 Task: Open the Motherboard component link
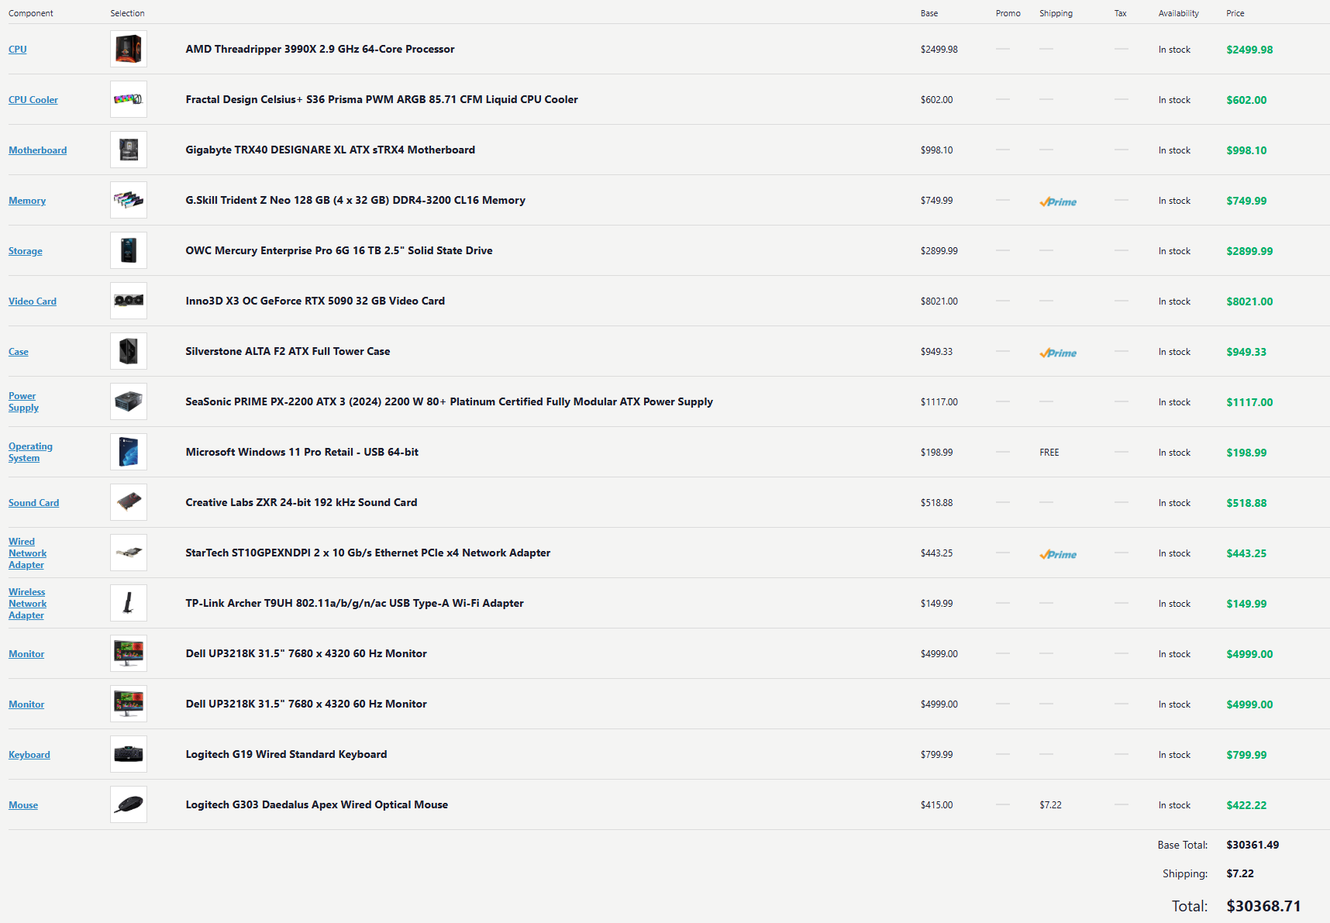point(38,150)
